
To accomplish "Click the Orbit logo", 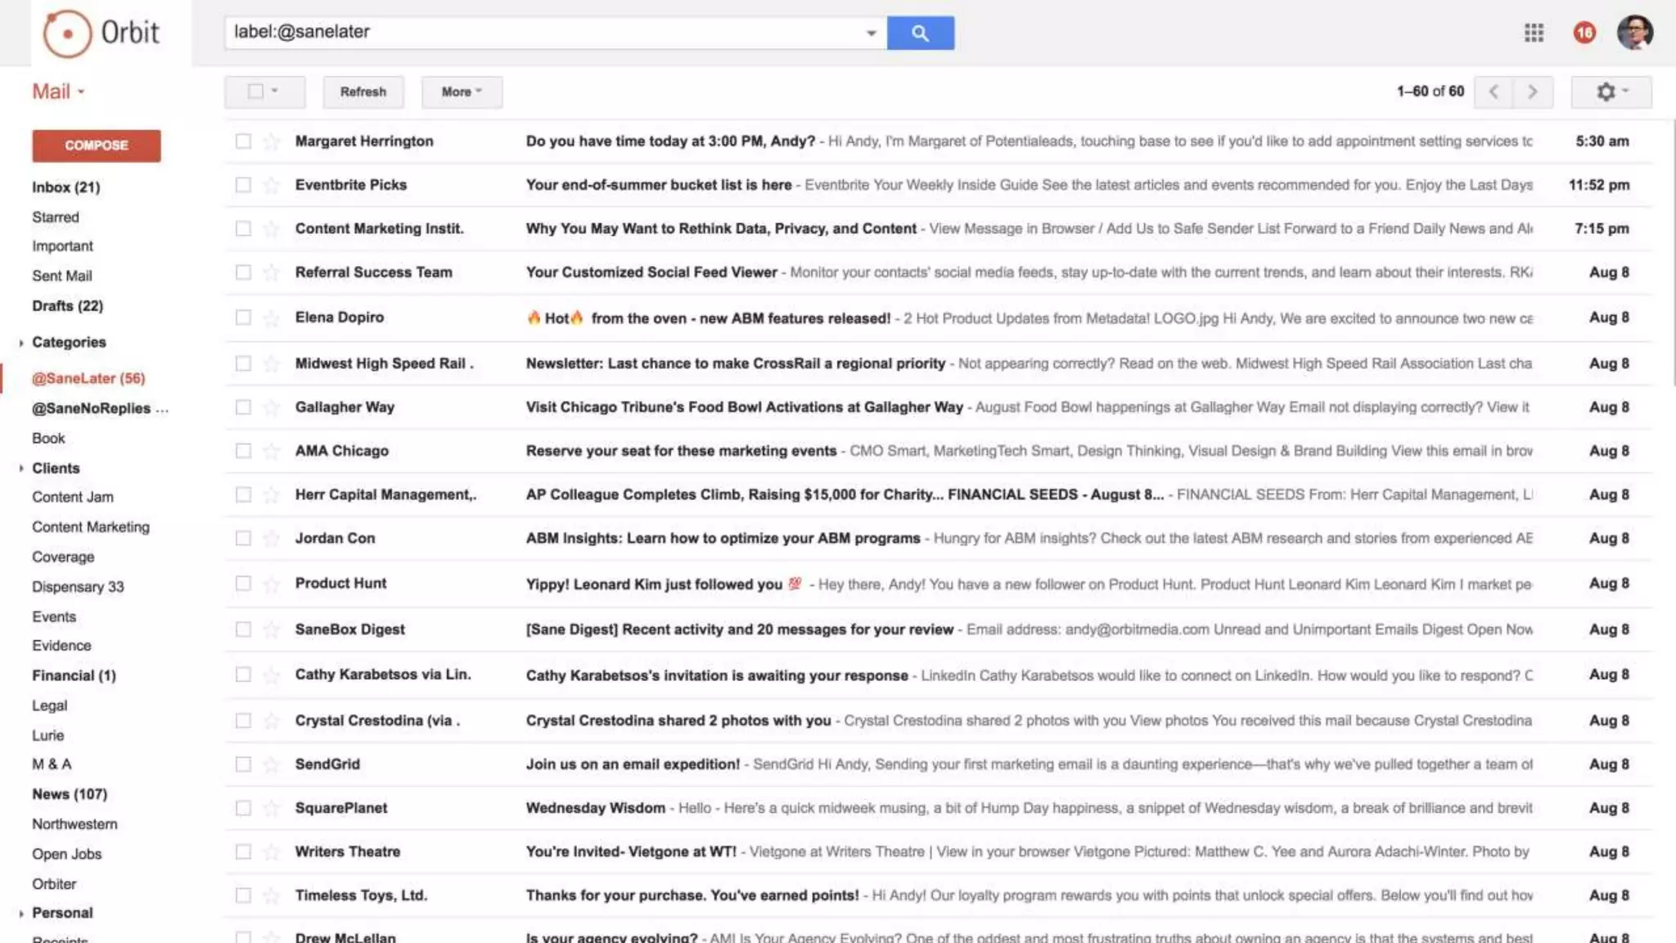I will pyautogui.click(x=101, y=34).
